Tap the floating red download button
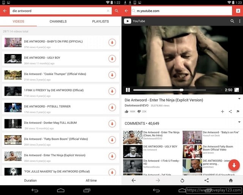The width and height of the screenshot is (243, 195). [234, 165]
